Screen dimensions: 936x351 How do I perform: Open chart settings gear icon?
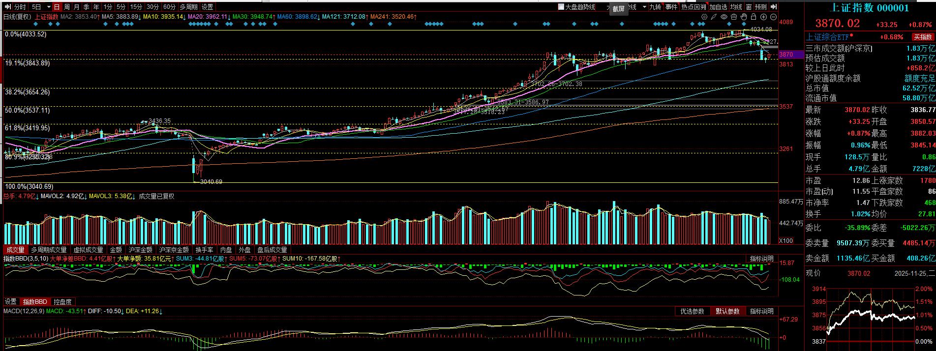[x=704, y=17]
